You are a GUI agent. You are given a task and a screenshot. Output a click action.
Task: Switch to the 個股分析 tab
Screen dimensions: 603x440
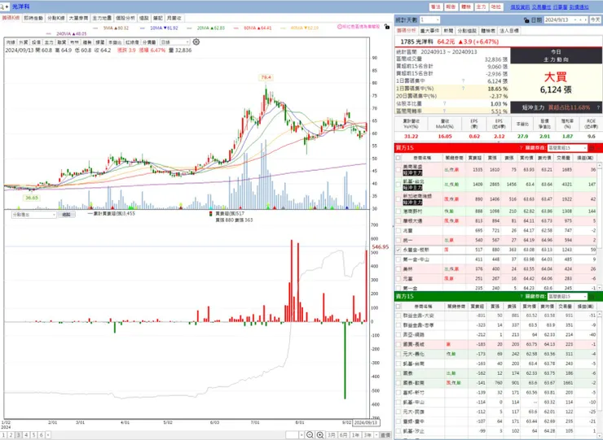tap(125, 18)
